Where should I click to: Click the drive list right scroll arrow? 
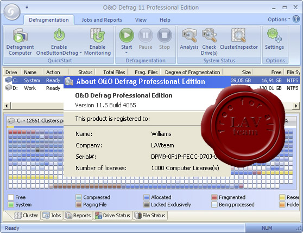coord(296,106)
